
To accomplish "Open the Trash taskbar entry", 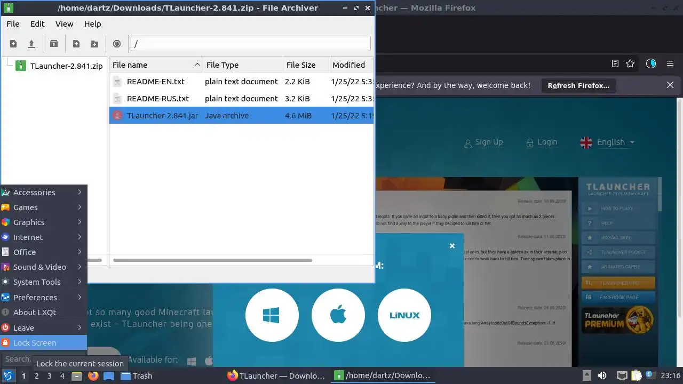I will [x=137, y=376].
